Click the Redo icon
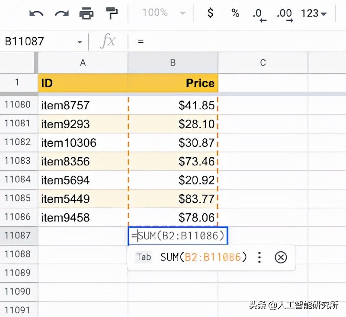 click(62, 13)
